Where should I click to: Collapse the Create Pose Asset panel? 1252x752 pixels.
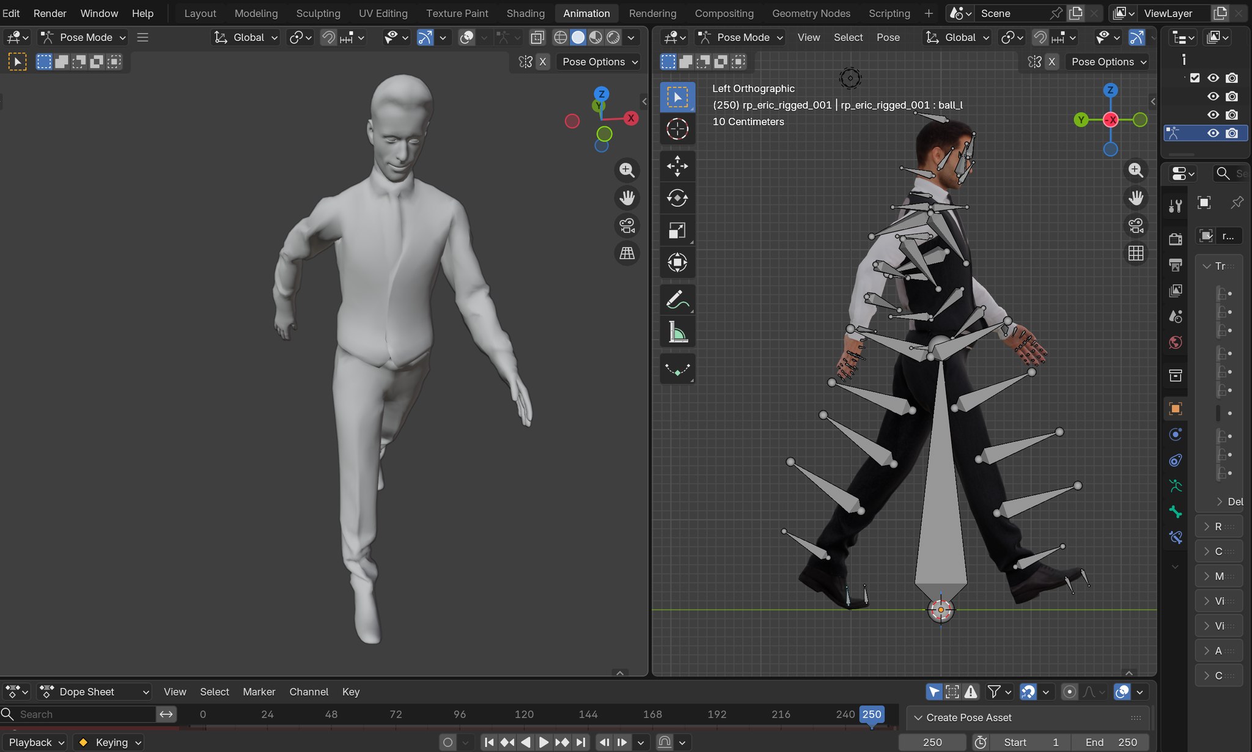point(918,717)
